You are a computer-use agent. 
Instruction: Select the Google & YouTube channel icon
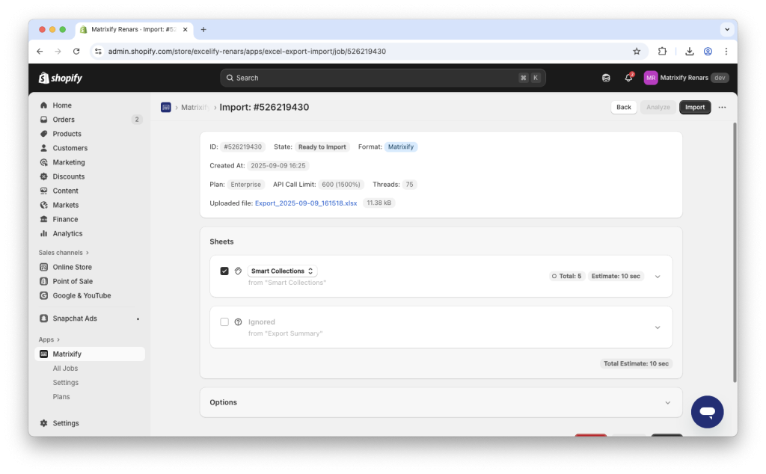tap(45, 295)
